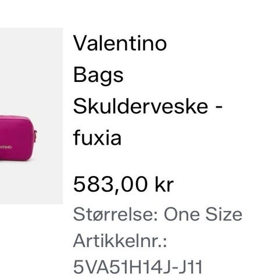This screenshot has height=279, width=279.
Task: Click the 'kr' currency label
Action: (x=164, y=184)
